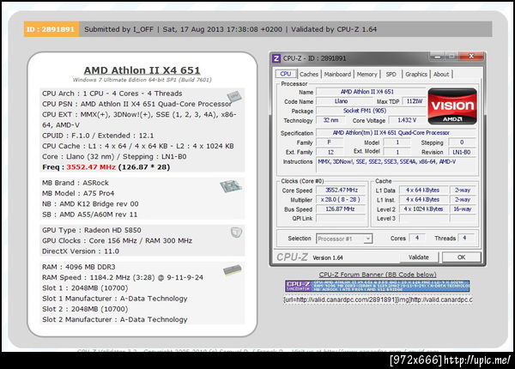Click the RAM Speed : 1184.2 MHz line
This screenshot has height=369, width=515.
click(123, 277)
